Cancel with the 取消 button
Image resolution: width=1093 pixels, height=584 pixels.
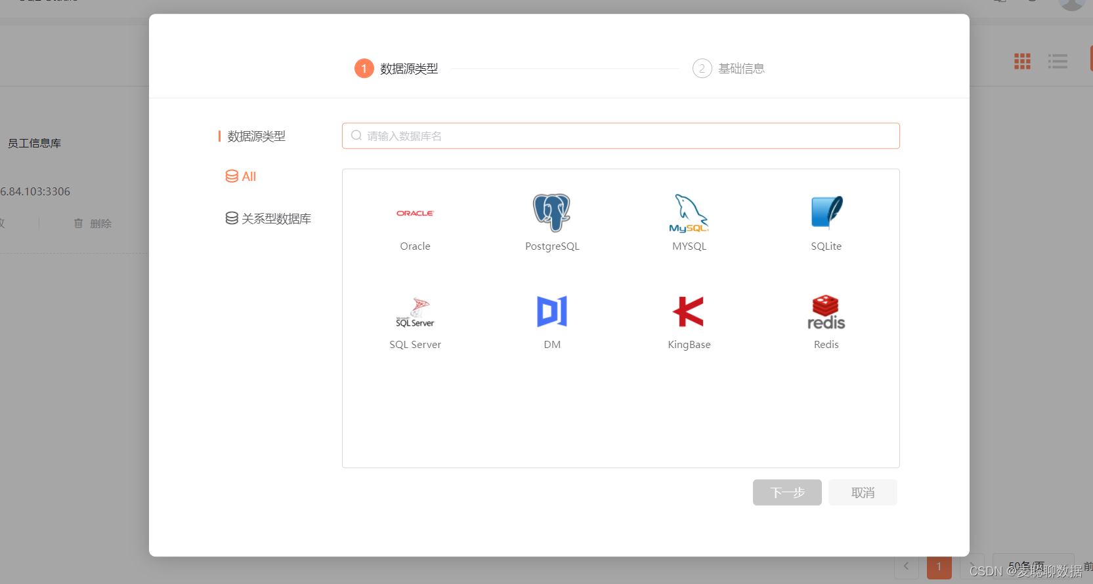[863, 492]
